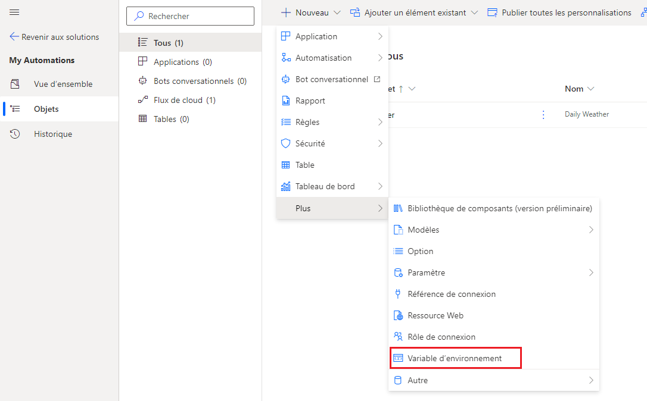Open the hamburger navigation menu icon

(14, 12)
